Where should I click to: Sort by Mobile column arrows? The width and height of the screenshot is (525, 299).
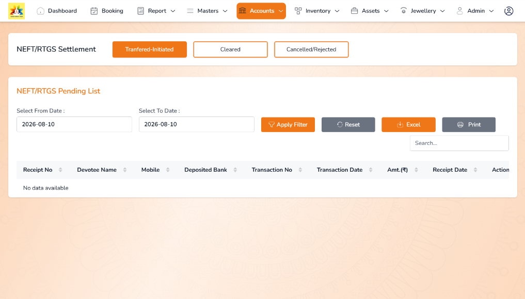tap(168, 170)
